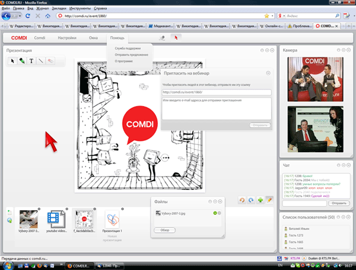Viewport: 356px width, 270px height.
Task: Choose Отправить предложение menu entry
Action: 132,54
